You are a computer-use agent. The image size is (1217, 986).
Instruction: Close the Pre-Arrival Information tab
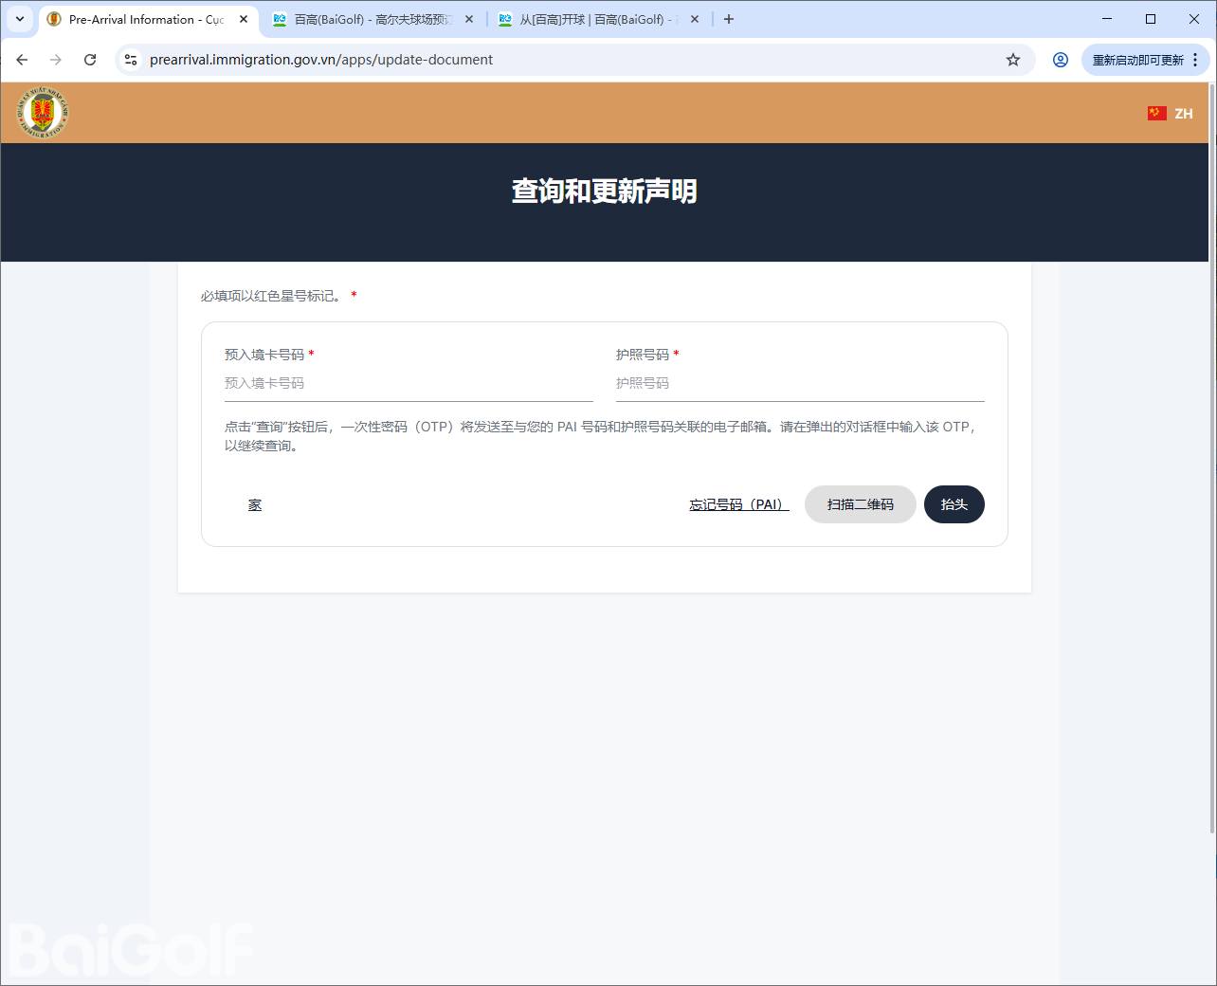244,19
